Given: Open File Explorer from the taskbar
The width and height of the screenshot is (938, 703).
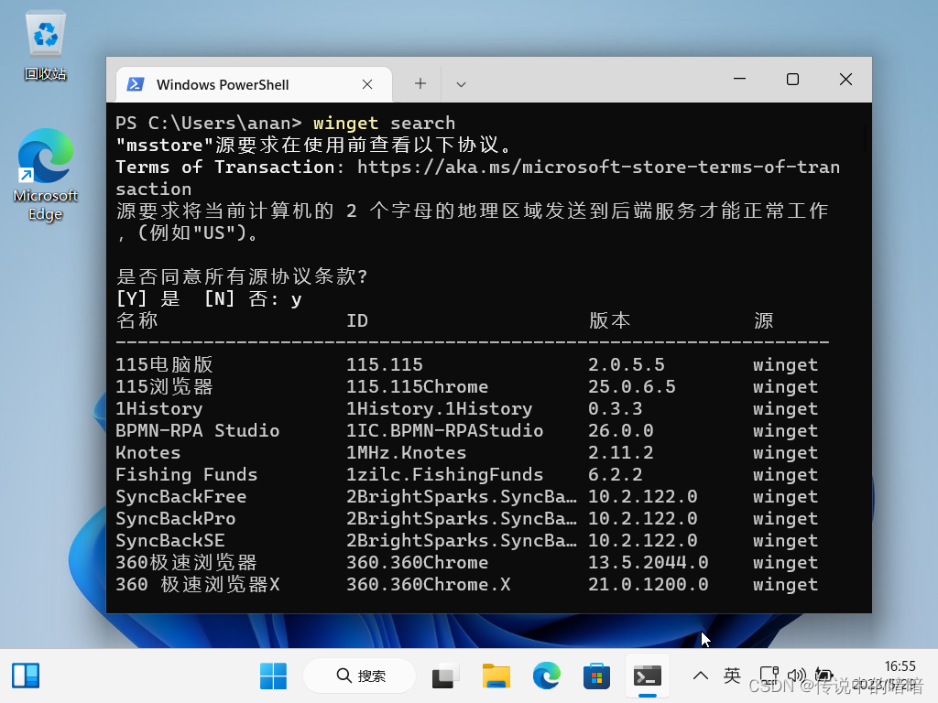Looking at the screenshot, I should pos(496,676).
